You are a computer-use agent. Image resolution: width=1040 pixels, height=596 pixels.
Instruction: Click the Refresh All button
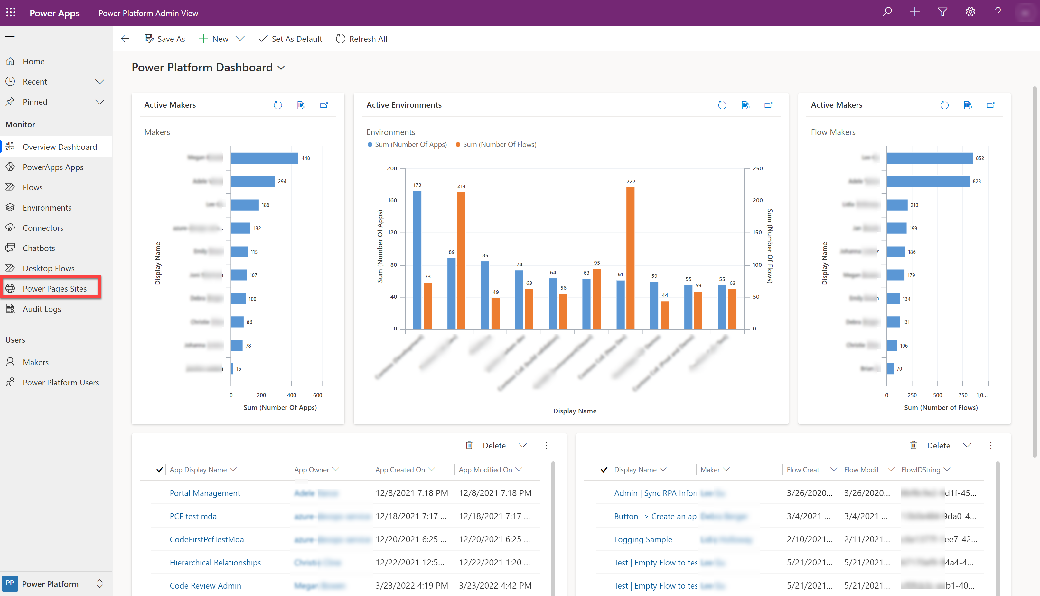[361, 39]
